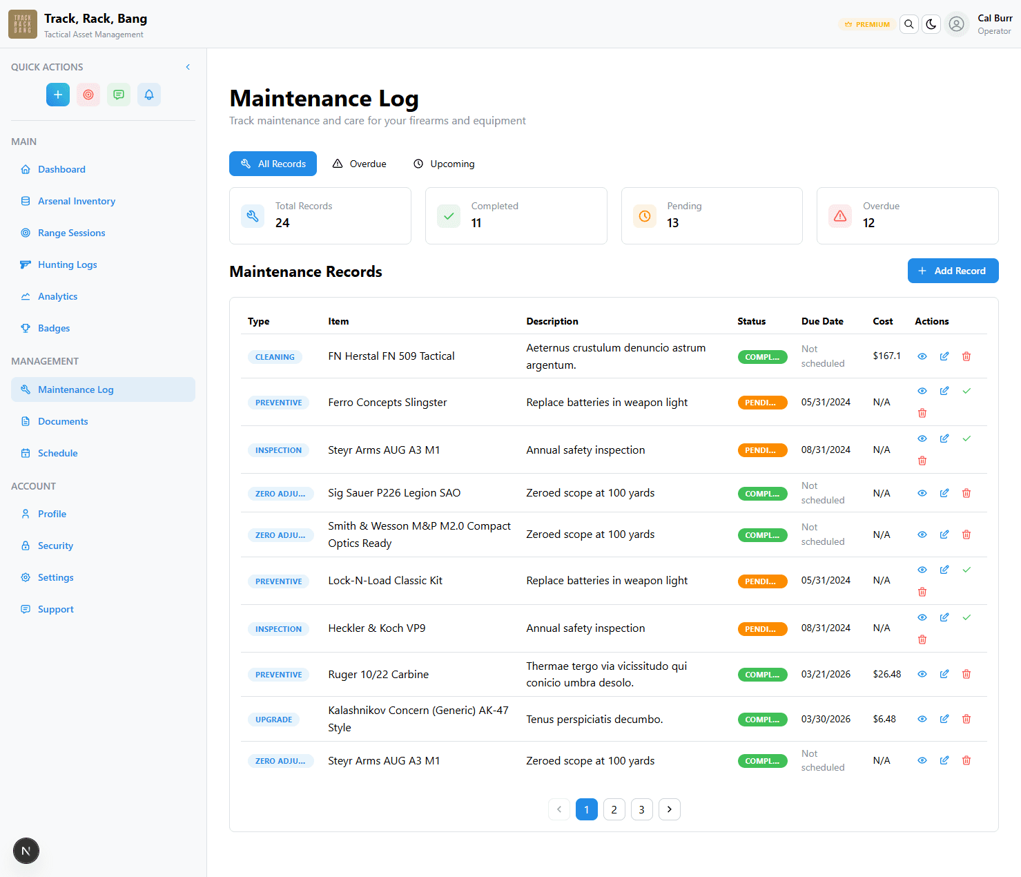Click the bell quick action icon
This screenshot has width=1021, height=877.
[149, 95]
